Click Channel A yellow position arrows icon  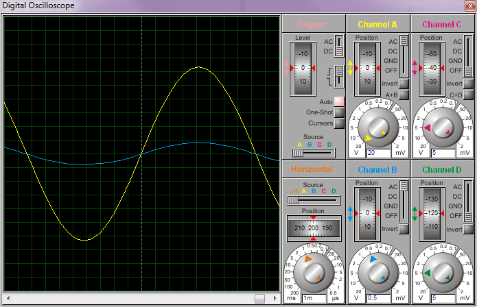click(x=350, y=68)
